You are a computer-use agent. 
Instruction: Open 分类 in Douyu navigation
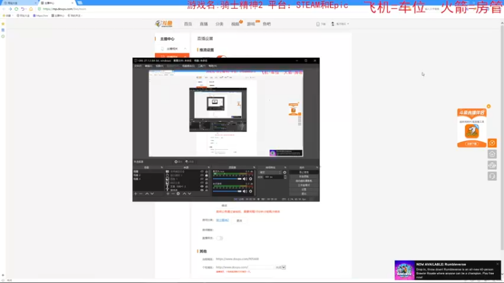[x=219, y=24]
